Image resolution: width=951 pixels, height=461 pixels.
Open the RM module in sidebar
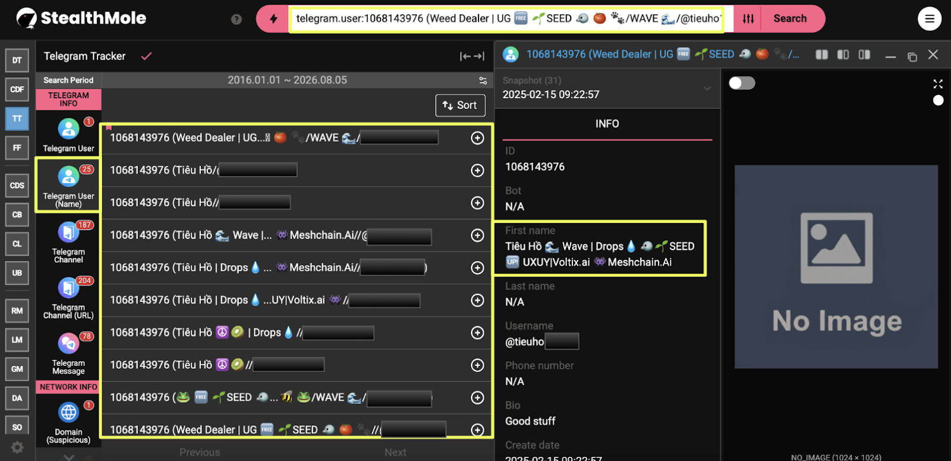pos(17,311)
